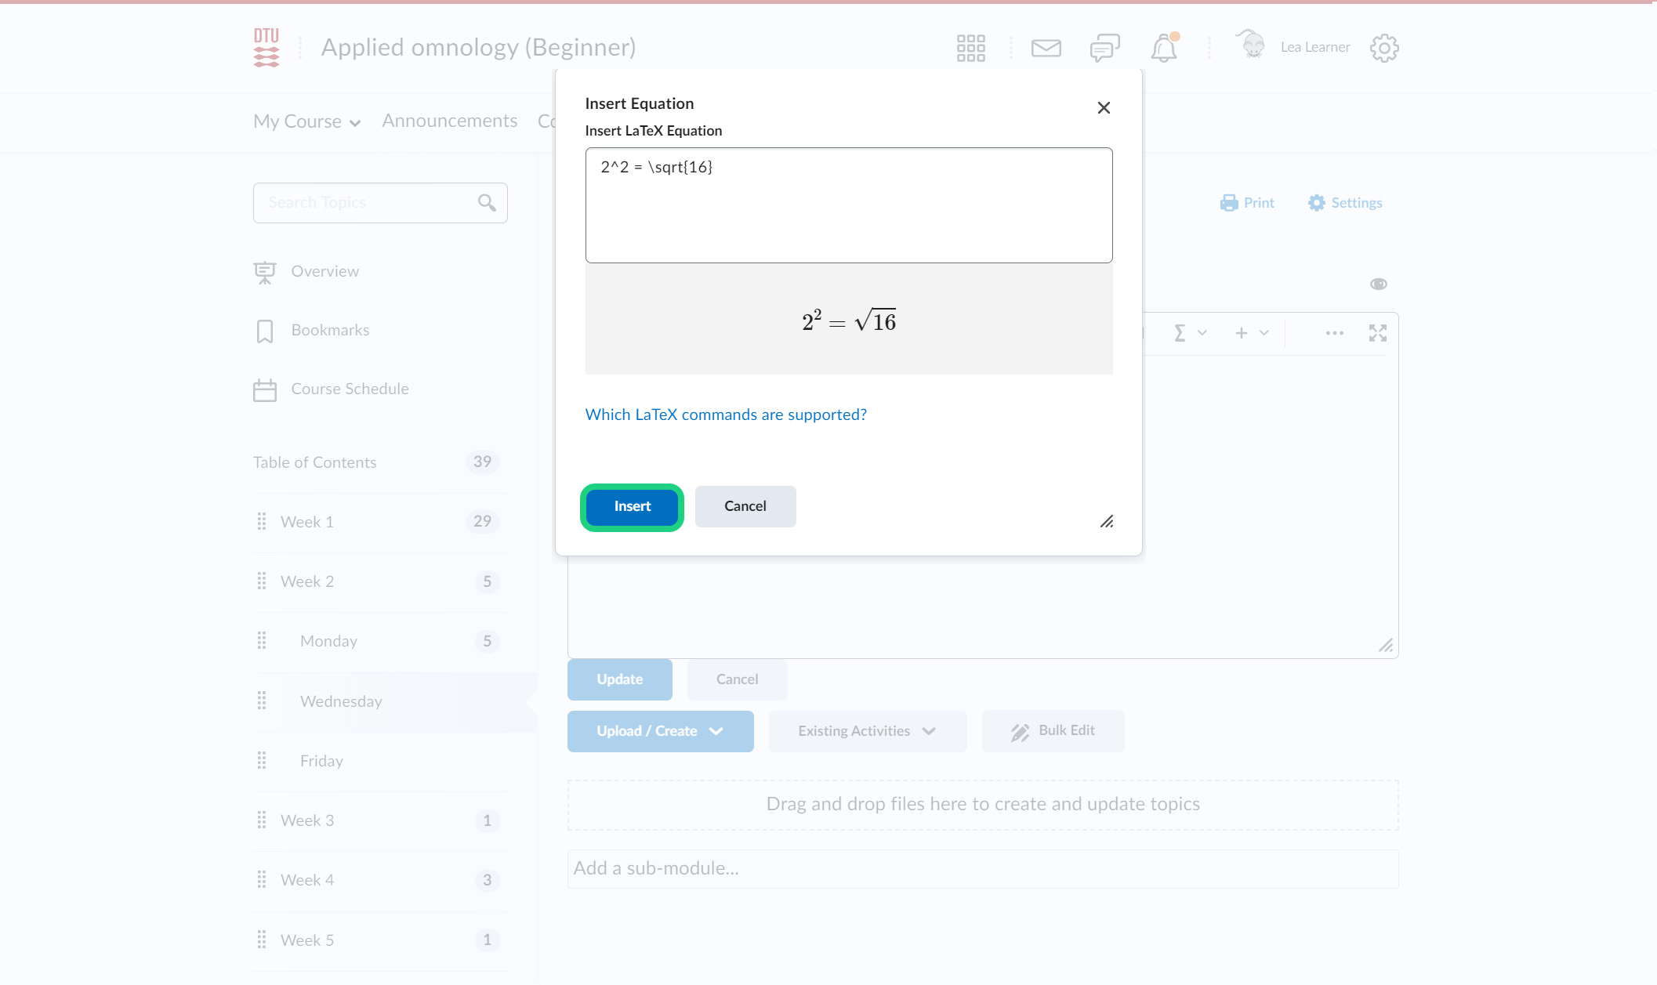The height and width of the screenshot is (985, 1657).
Task: Expand the My Course dropdown
Action: [x=306, y=121]
